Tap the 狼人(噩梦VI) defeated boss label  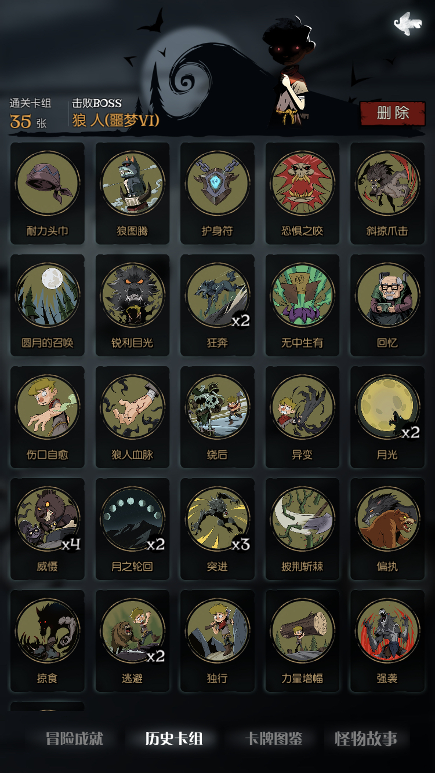click(x=115, y=120)
